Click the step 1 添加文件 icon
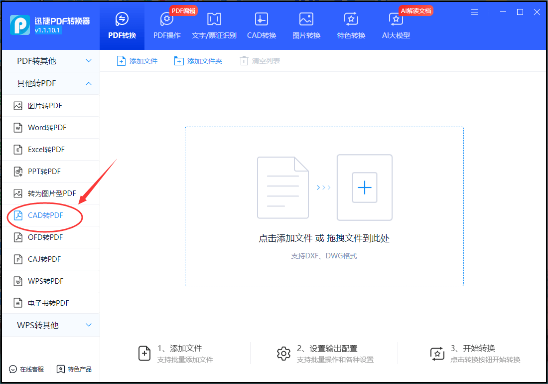Viewport: 548px width, 384px height. point(144,353)
